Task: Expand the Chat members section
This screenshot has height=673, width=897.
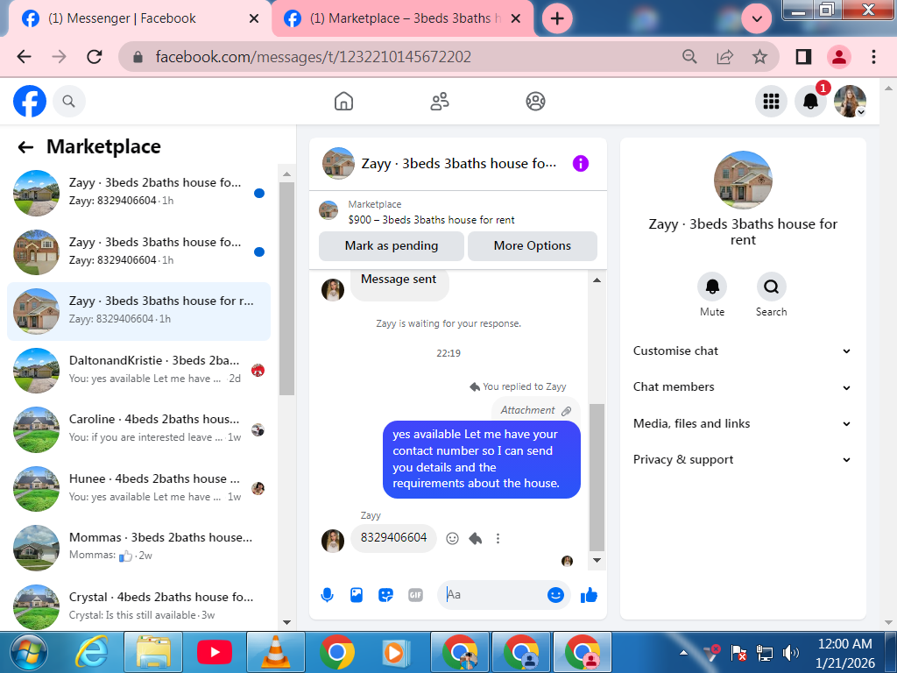Action: 743,387
